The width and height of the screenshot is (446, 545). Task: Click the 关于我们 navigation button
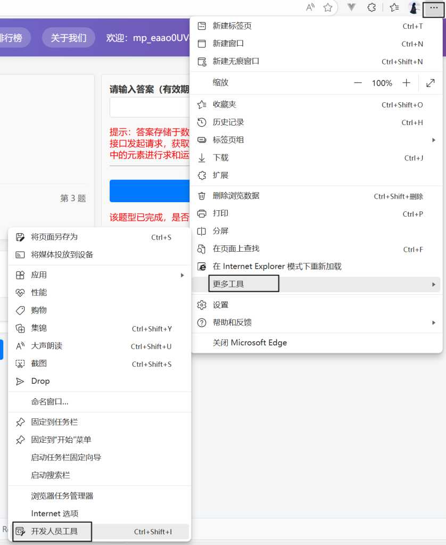click(x=69, y=38)
